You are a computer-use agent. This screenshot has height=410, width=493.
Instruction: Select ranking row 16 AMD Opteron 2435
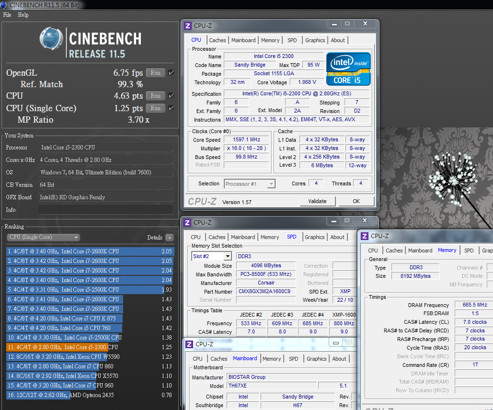90,395
